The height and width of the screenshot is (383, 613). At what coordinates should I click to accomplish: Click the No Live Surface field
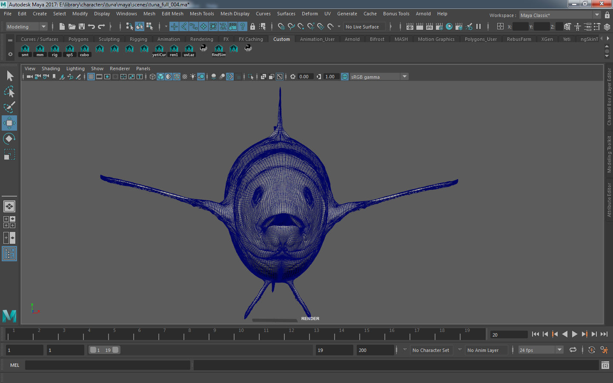pos(364,27)
